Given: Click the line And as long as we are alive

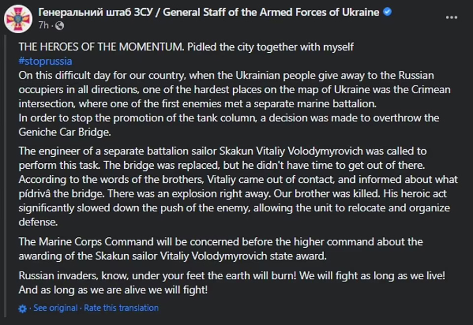Looking at the screenshot, I should click(x=113, y=290).
